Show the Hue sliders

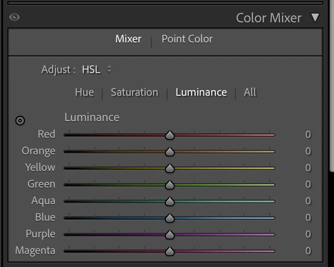click(84, 92)
